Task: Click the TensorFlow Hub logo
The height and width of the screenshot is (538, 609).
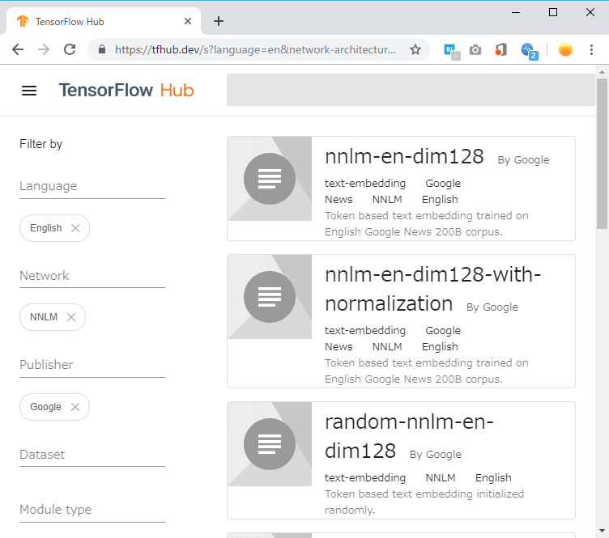Action: [x=126, y=90]
